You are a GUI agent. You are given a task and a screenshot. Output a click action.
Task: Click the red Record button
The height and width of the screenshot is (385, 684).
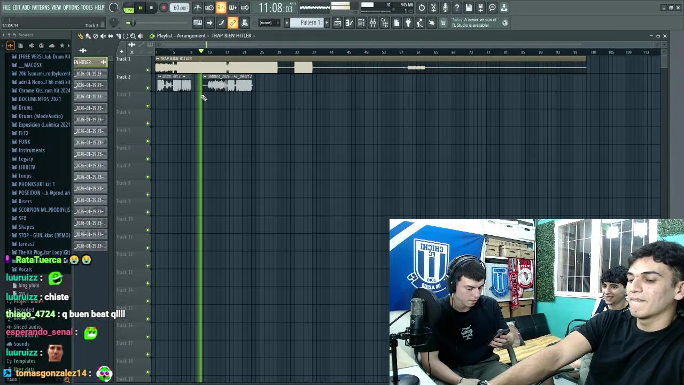(164, 8)
